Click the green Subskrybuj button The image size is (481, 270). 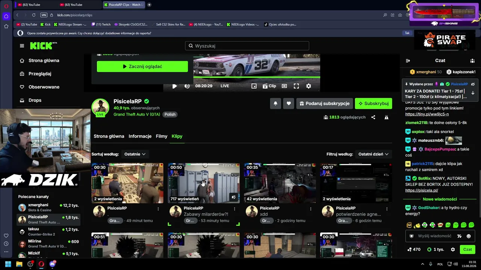click(374, 103)
